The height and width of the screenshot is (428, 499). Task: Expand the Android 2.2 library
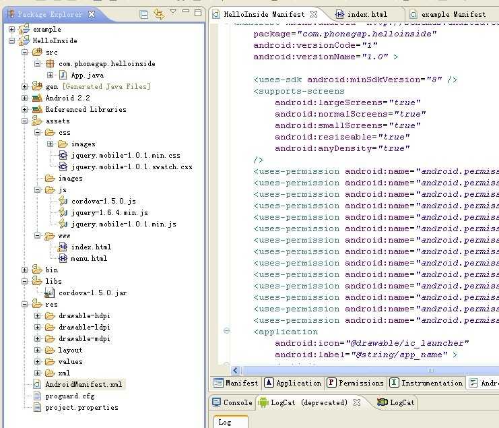(24, 98)
